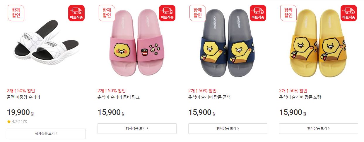Click 마트직송 truck badge on yellow slipper
364x142 pixels.
click(348, 13)
